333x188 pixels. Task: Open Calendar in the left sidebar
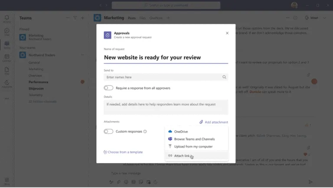pos(7,58)
